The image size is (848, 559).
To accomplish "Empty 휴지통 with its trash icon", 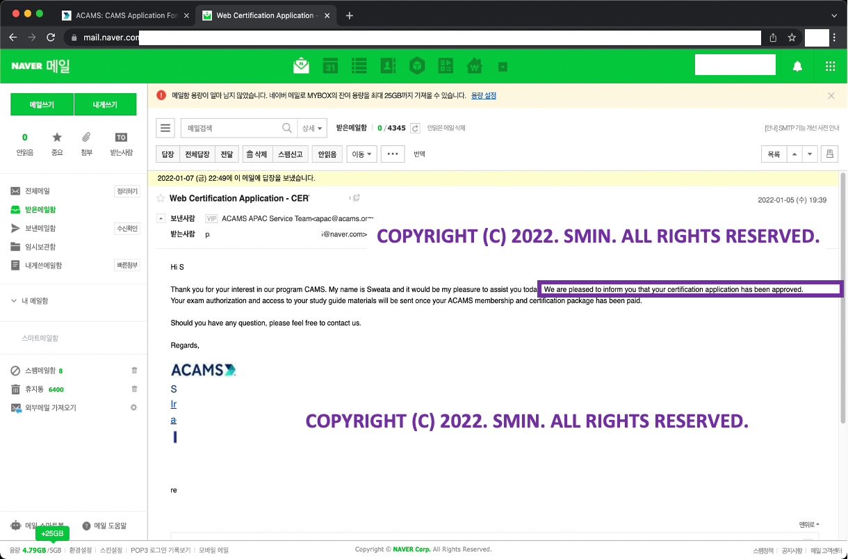I will (x=134, y=389).
